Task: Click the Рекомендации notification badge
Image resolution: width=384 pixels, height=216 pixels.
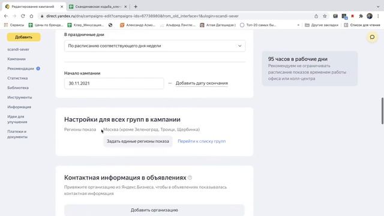Action: pos(38,68)
